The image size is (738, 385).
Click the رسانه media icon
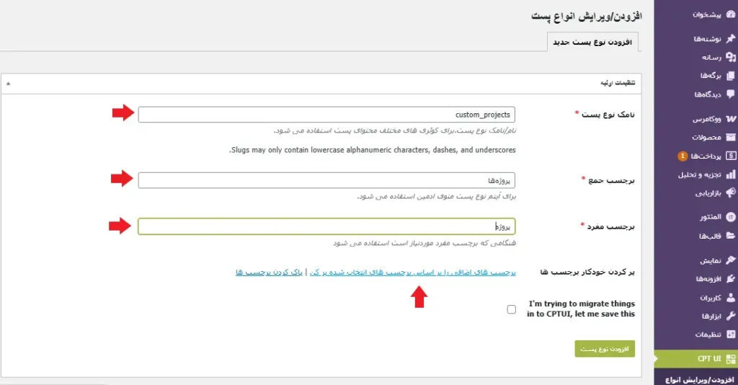[x=731, y=57]
